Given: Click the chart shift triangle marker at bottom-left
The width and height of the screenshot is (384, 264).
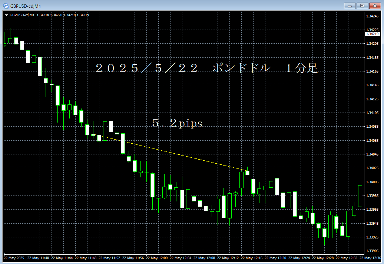Looking at the screenshot, I should pyautogui.click(x=5, y=253).
